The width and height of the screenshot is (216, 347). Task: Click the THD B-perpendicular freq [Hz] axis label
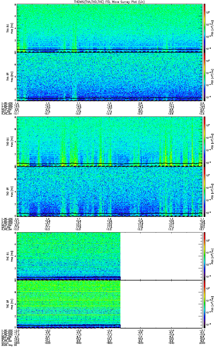tap(12, 141)
